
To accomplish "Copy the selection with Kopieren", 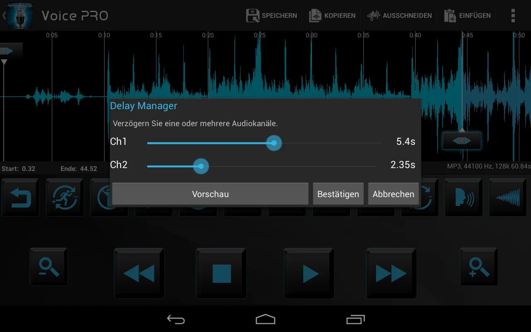I will pos(332,16).
